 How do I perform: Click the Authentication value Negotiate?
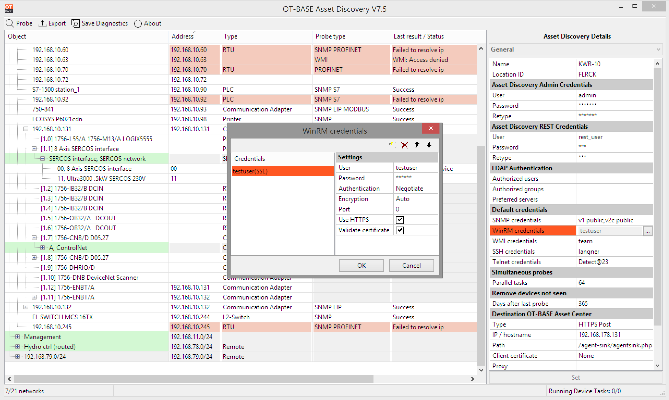(x=415, y=188)
